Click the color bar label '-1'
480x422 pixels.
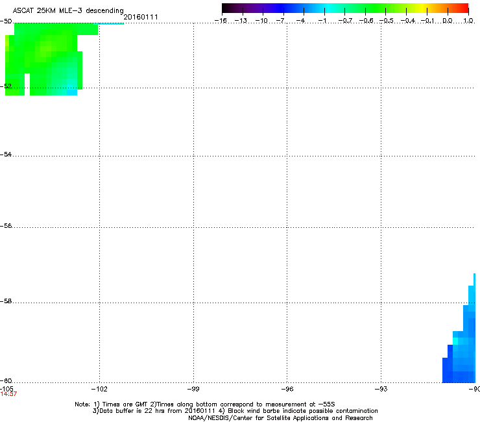[322, 21]
